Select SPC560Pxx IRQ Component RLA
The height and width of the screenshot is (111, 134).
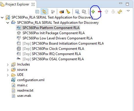pyautogui.click(x=52, y=54)
